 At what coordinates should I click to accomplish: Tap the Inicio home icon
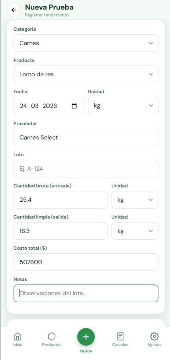pos(18,336)
